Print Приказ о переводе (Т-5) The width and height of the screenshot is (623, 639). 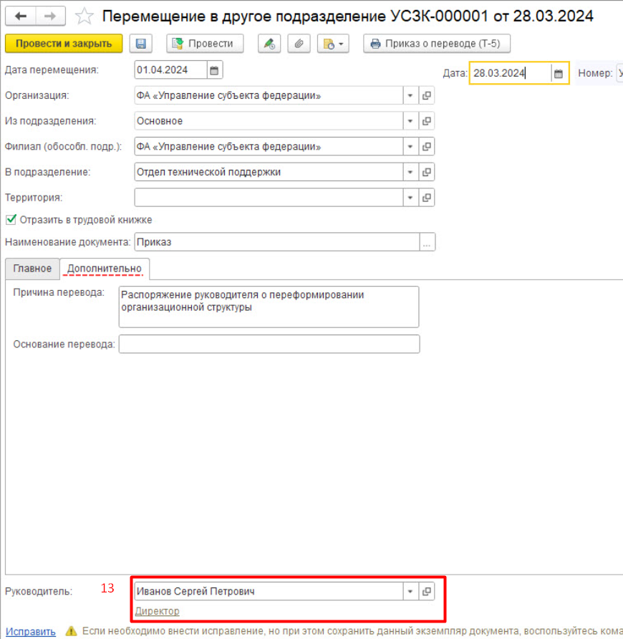[436, 44]
